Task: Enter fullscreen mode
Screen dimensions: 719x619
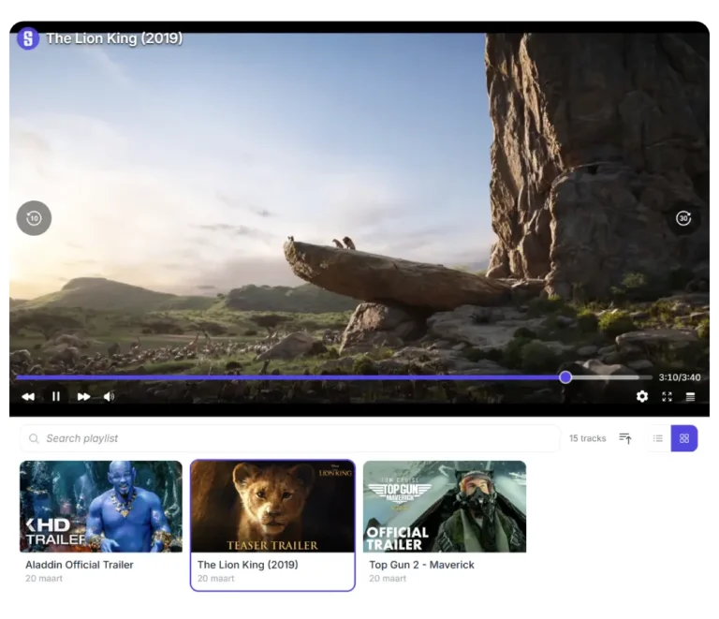Action: tap(668, 397)
